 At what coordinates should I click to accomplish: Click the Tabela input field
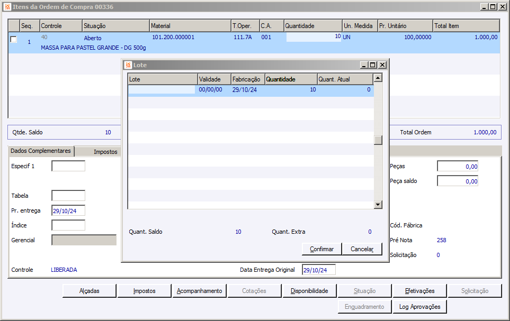click(x=68, y=196)
